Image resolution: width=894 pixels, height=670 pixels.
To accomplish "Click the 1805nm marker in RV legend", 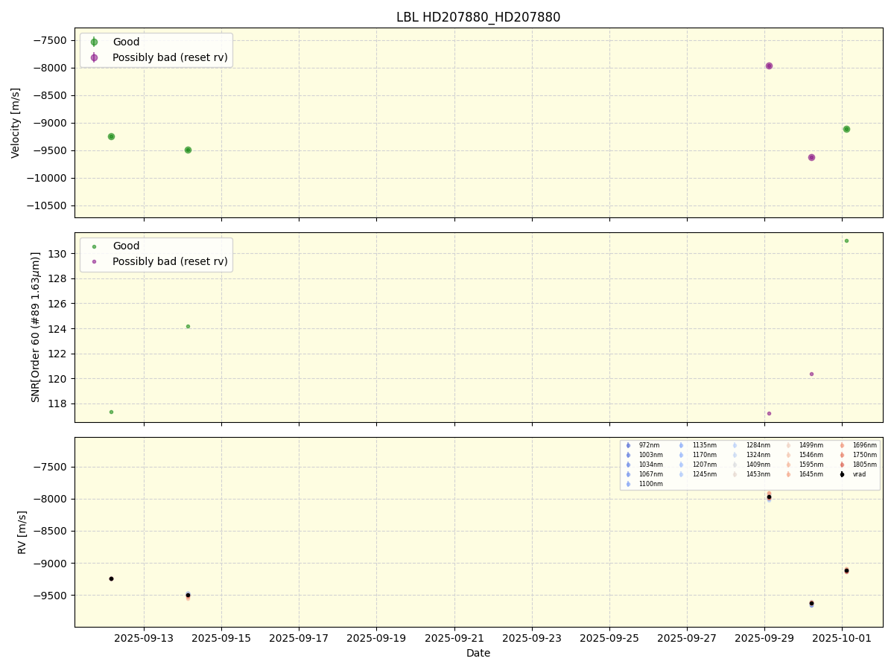I will [x=842, y=465].
